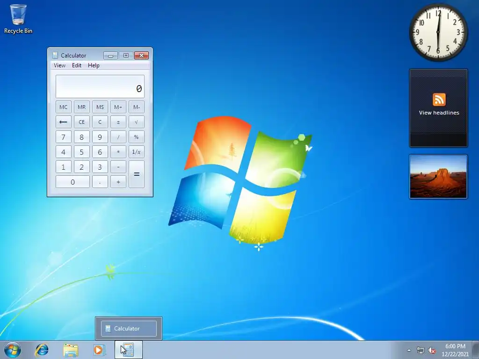Click the View headlines text
The height and width of the screenshot is (359, 479).
click(439, 113)
